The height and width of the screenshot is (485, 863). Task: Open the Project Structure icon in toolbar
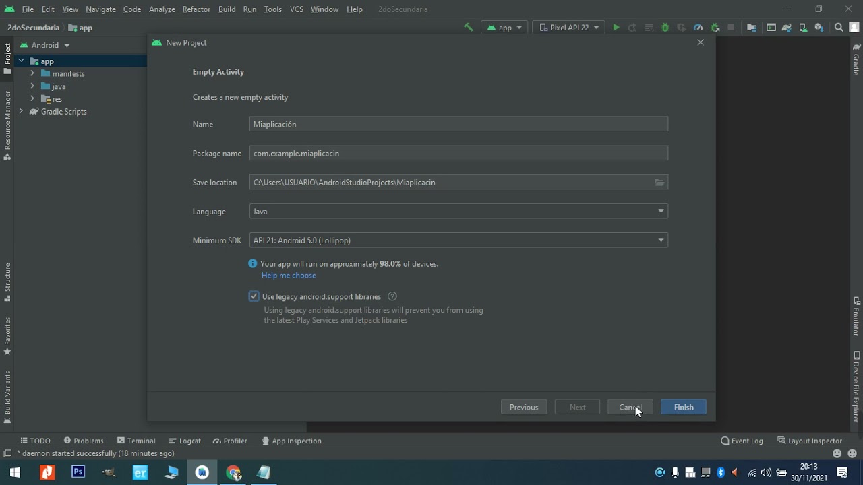tap(752, 28)
